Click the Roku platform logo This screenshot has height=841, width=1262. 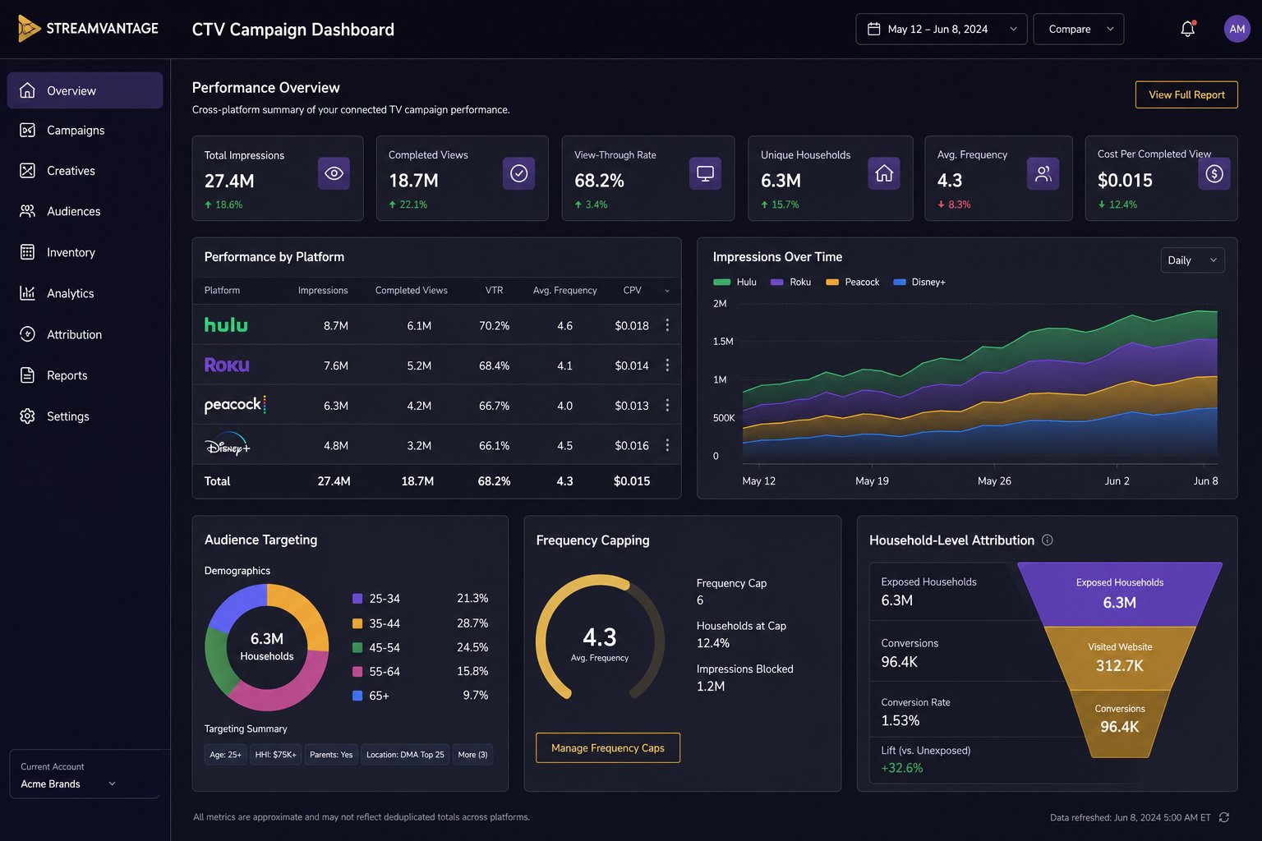(227, 365)
